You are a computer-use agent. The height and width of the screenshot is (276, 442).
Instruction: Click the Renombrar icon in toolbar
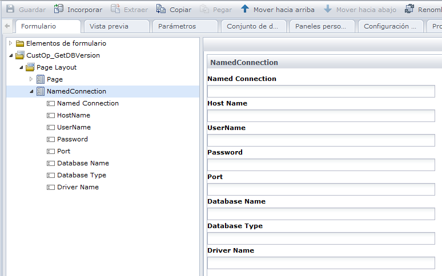click(x=409, y=9)
